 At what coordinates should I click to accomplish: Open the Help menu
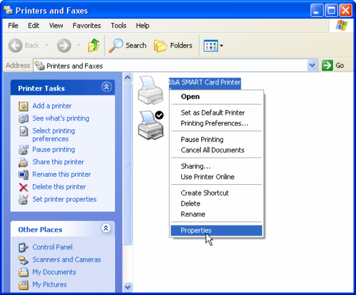[x=142, y=25]
